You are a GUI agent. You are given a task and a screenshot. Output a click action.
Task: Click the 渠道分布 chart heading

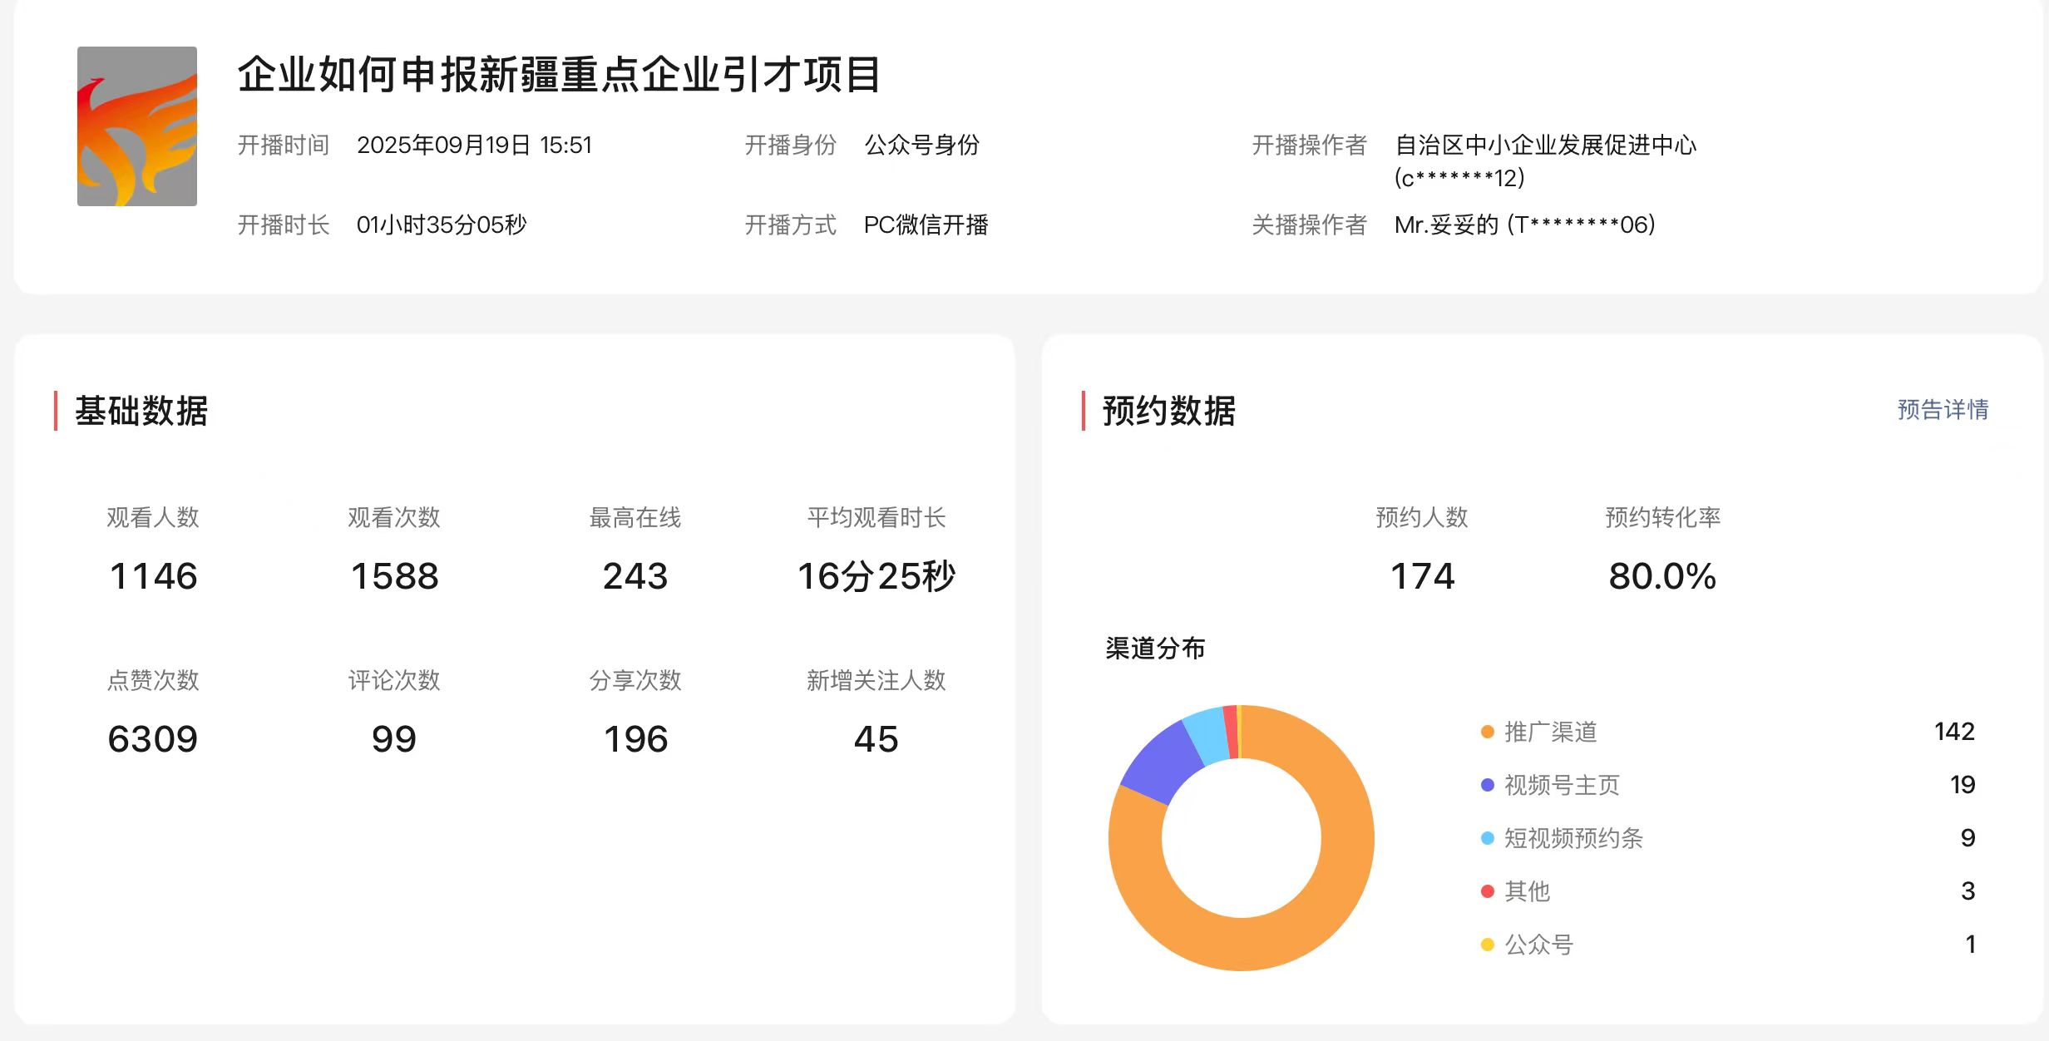click(x=1154, y=648)
